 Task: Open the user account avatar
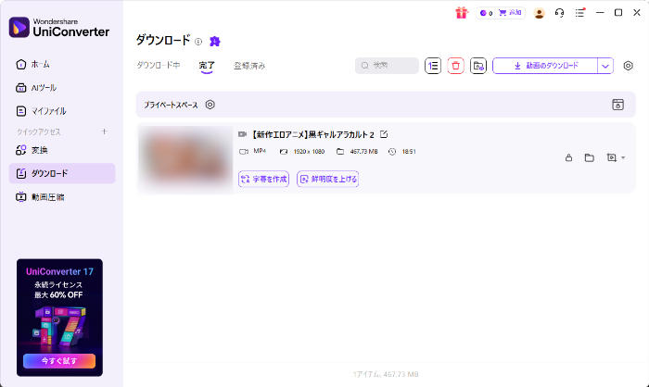539,13
